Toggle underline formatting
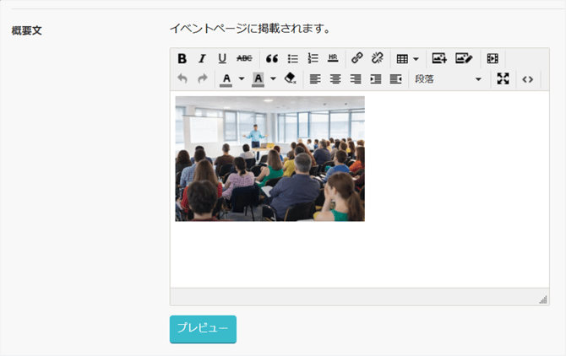Image resolution: width=566 pixels, height=356 pixels. point(222,58)
